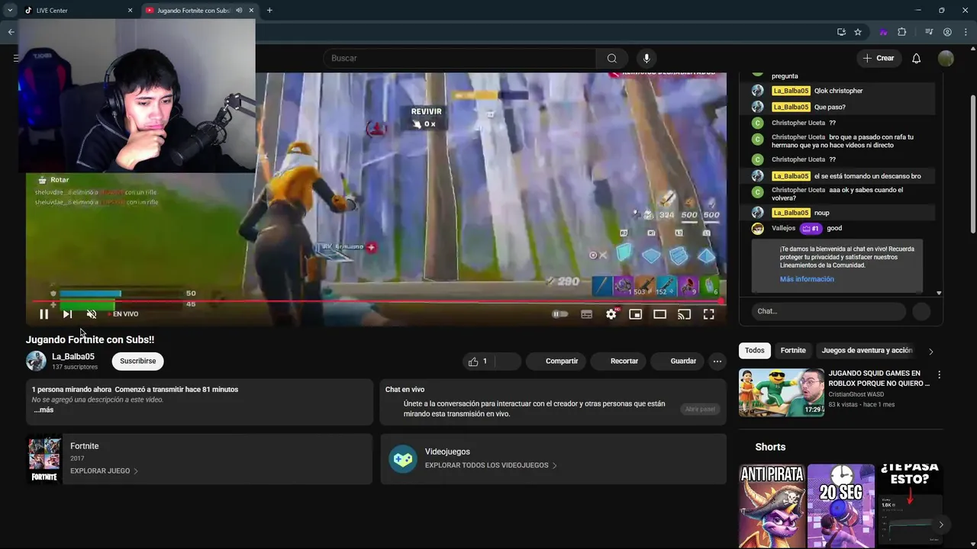The image size is (977, 549).
Task: Explore all Videojuegos link
Action: click(491, 465)
